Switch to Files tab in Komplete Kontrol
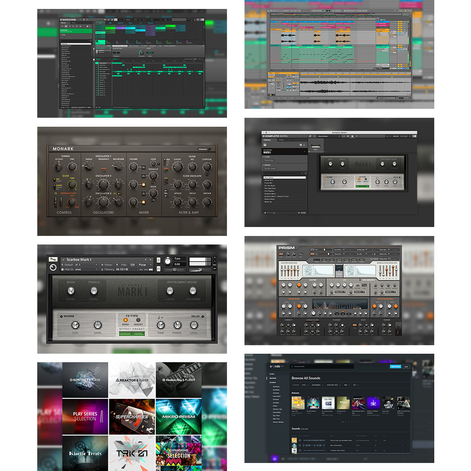The width and height of the screenshot is (471, 471). pyautogui.click(x=281, y=140)
